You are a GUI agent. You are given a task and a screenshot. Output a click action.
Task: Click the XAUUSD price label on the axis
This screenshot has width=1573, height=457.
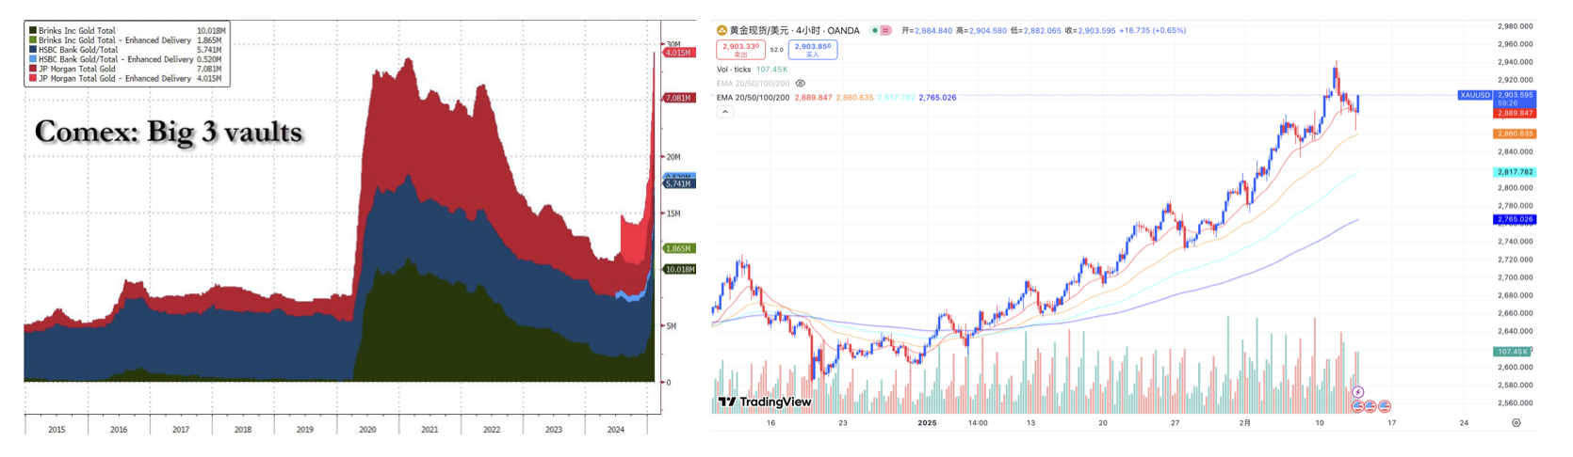point(1474,95)
